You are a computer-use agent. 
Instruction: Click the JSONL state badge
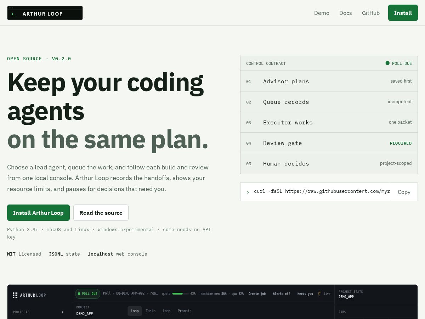[64, 254]
